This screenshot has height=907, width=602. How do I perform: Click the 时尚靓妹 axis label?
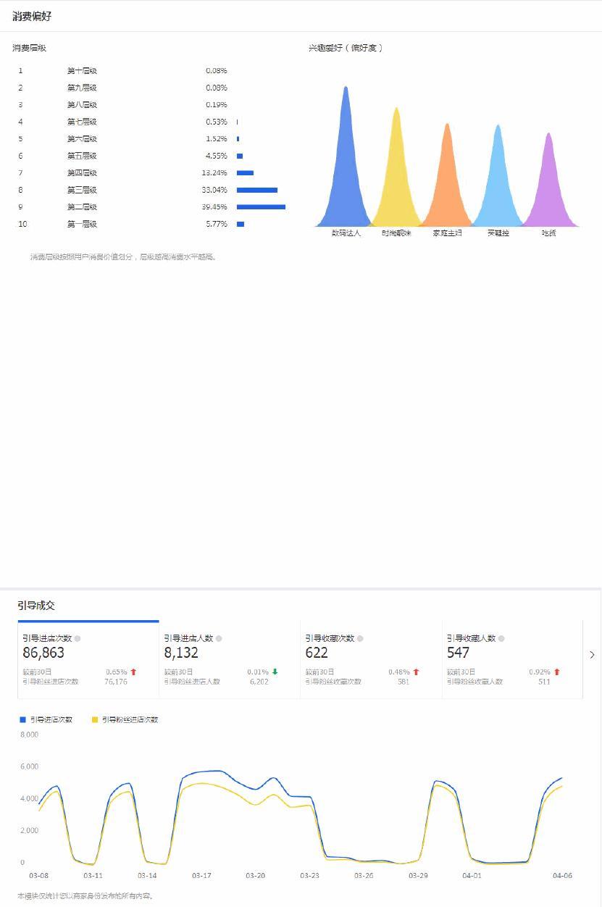[x=396, y=233]
